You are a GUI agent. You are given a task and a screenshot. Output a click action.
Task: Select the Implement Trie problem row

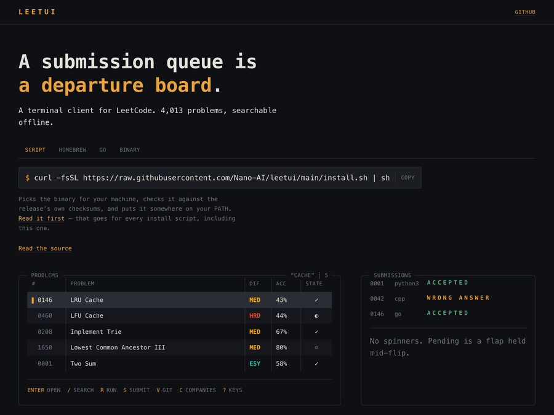tap(180, 332)
